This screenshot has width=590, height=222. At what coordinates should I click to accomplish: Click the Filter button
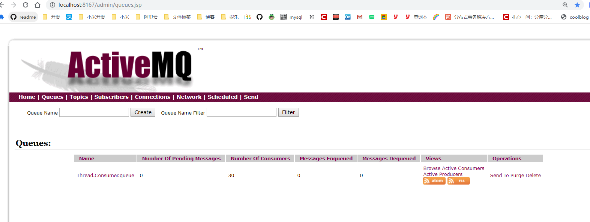[288, 112]
